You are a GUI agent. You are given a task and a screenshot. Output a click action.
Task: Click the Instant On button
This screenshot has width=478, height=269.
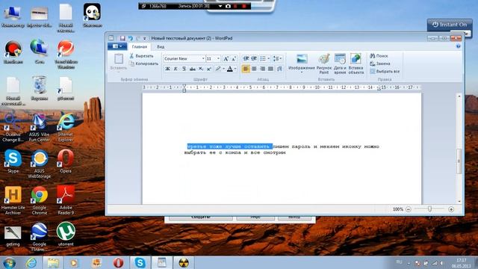(x=450, y=25)
